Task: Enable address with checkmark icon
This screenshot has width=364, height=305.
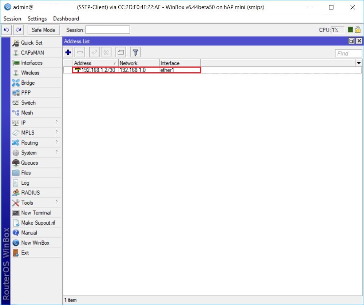Action: 95,52
